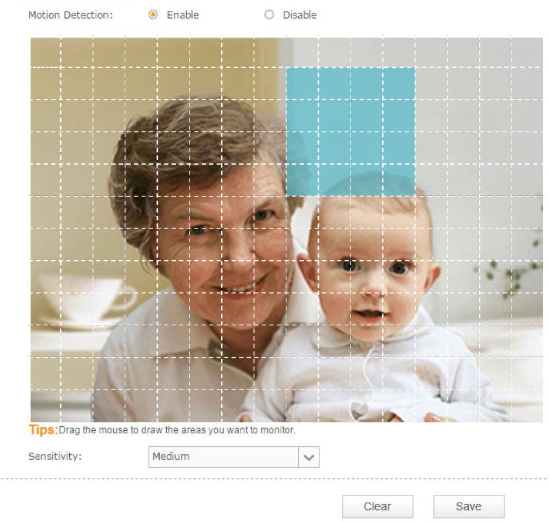
Task: Select the grid cell over the woman's nose
Action: click(238, 245)
